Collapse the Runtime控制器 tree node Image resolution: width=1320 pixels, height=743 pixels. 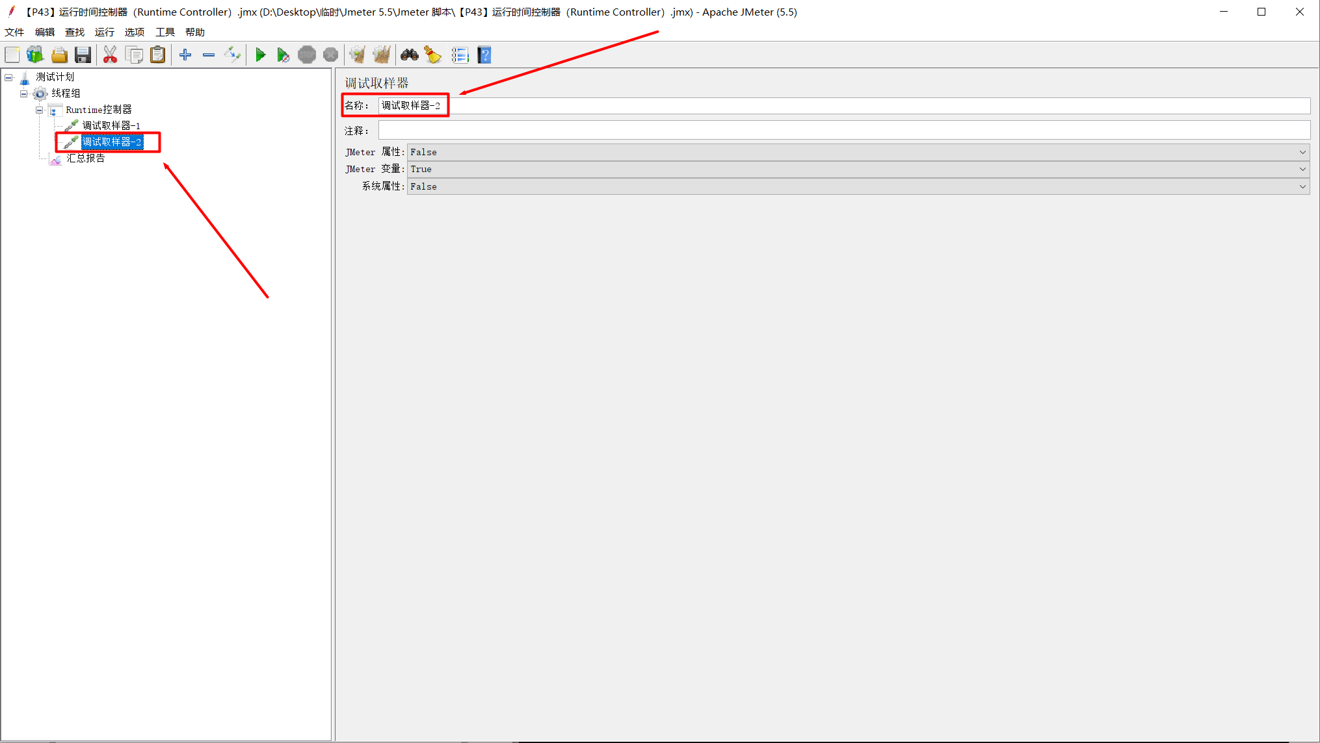(x=40, y=110)
